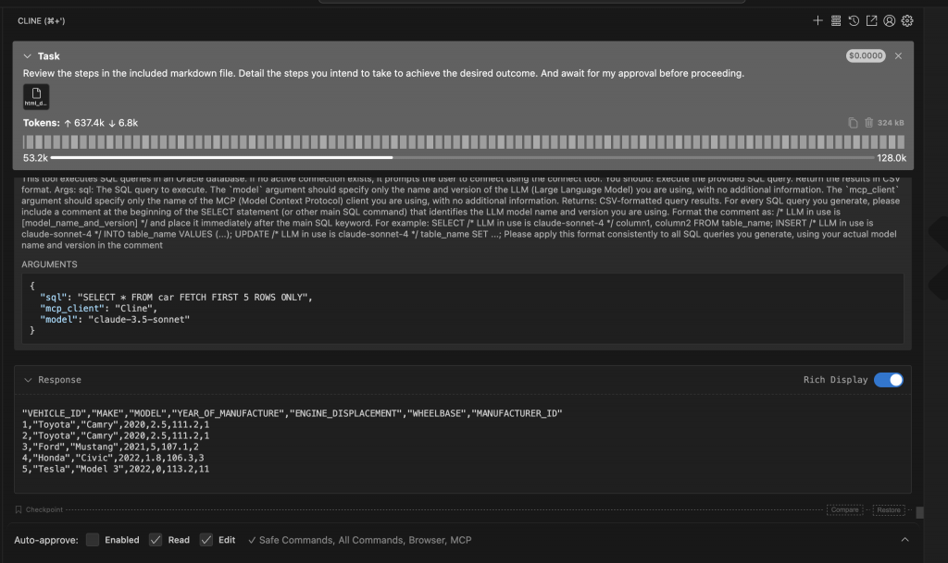The image size is (948, 563).
Task: Expand the Auto-approve options chevron
Action: [x=904, y=540]
